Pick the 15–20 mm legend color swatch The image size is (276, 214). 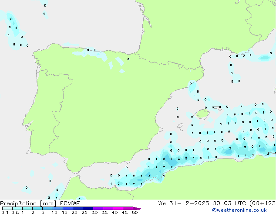(68, 208)
